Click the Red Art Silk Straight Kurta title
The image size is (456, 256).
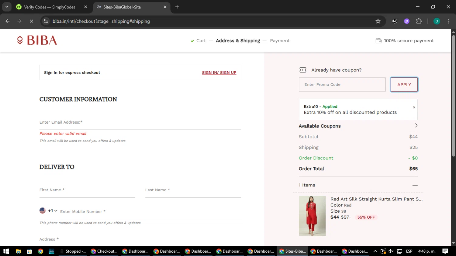[x=376, y=199]
